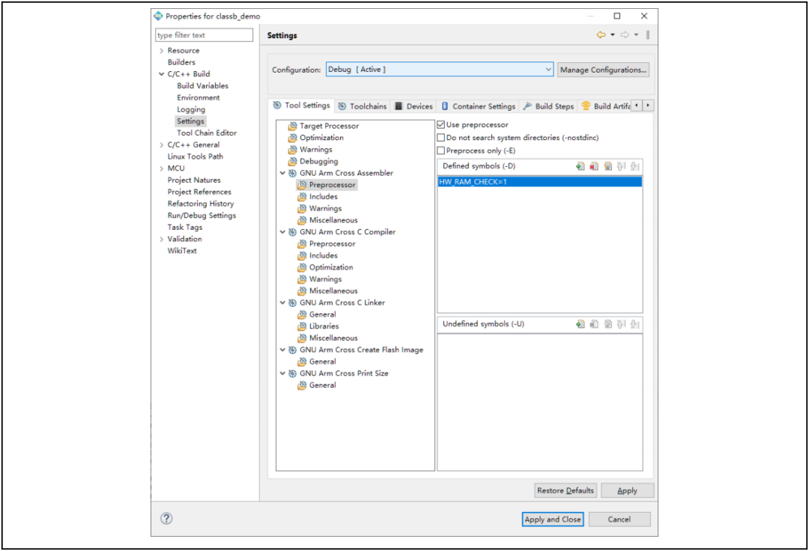The image size is (809, 551).
Task: Add an undefined symbol (-U) icon
Action: pyautogui.click(x=581, y=323)
